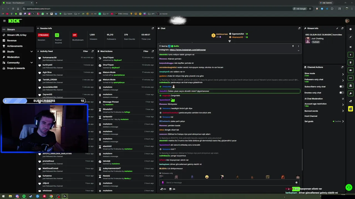Viewport: 355px width, 199px height.
Task: Go to Stream in sidebar
Action: (18, 29)
